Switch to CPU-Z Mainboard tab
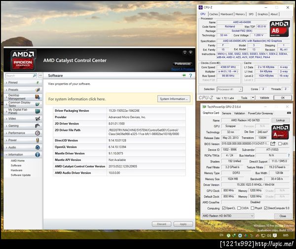Viewport: 296px width, 249px height. pos(226,14)
